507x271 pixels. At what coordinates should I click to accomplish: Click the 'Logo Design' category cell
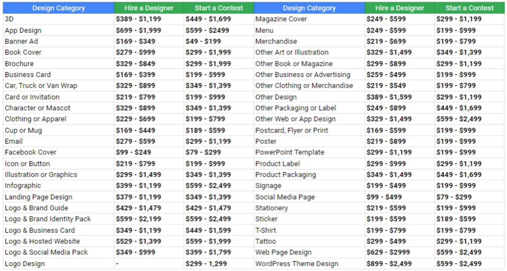59,264
